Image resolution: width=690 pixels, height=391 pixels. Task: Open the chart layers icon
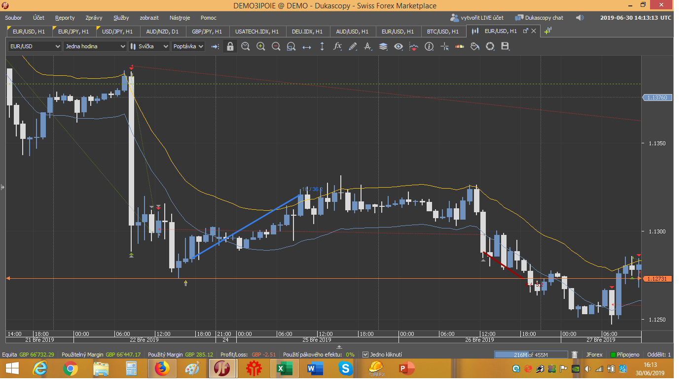383,46
